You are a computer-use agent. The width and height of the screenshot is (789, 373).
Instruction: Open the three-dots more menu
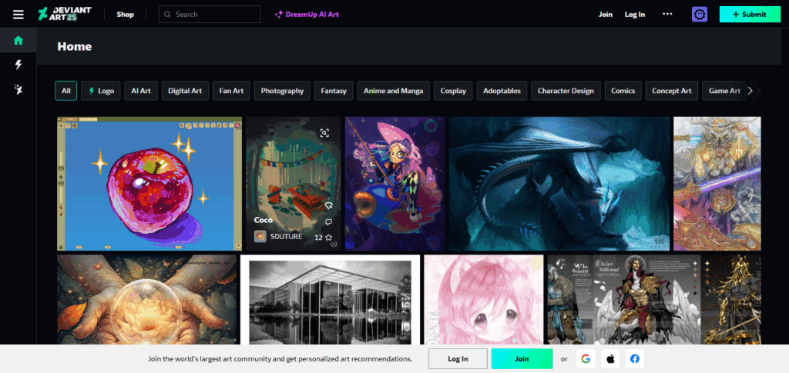(667, 14)
